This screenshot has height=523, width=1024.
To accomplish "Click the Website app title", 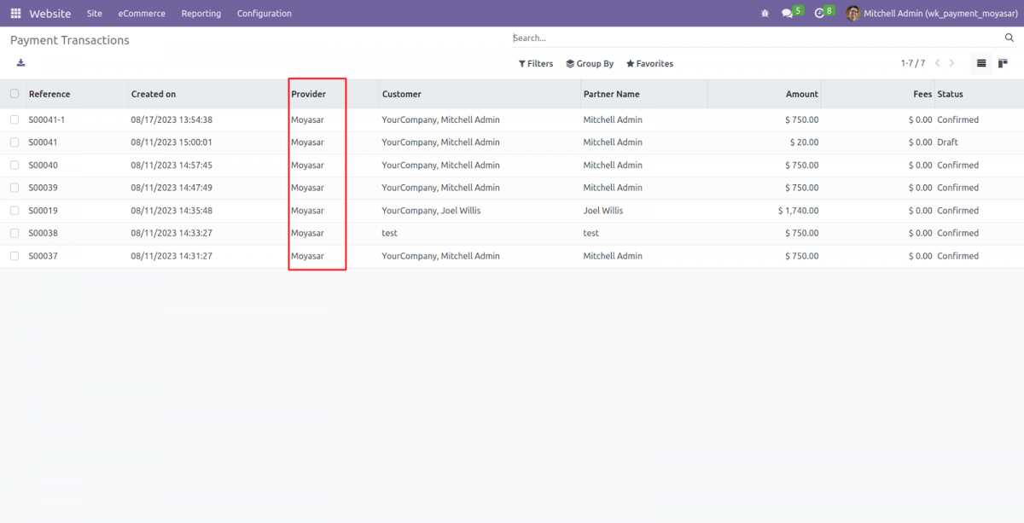I will (x=50, y=14).
